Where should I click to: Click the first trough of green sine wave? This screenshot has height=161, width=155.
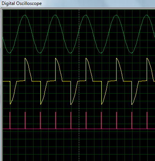point(10,53)
